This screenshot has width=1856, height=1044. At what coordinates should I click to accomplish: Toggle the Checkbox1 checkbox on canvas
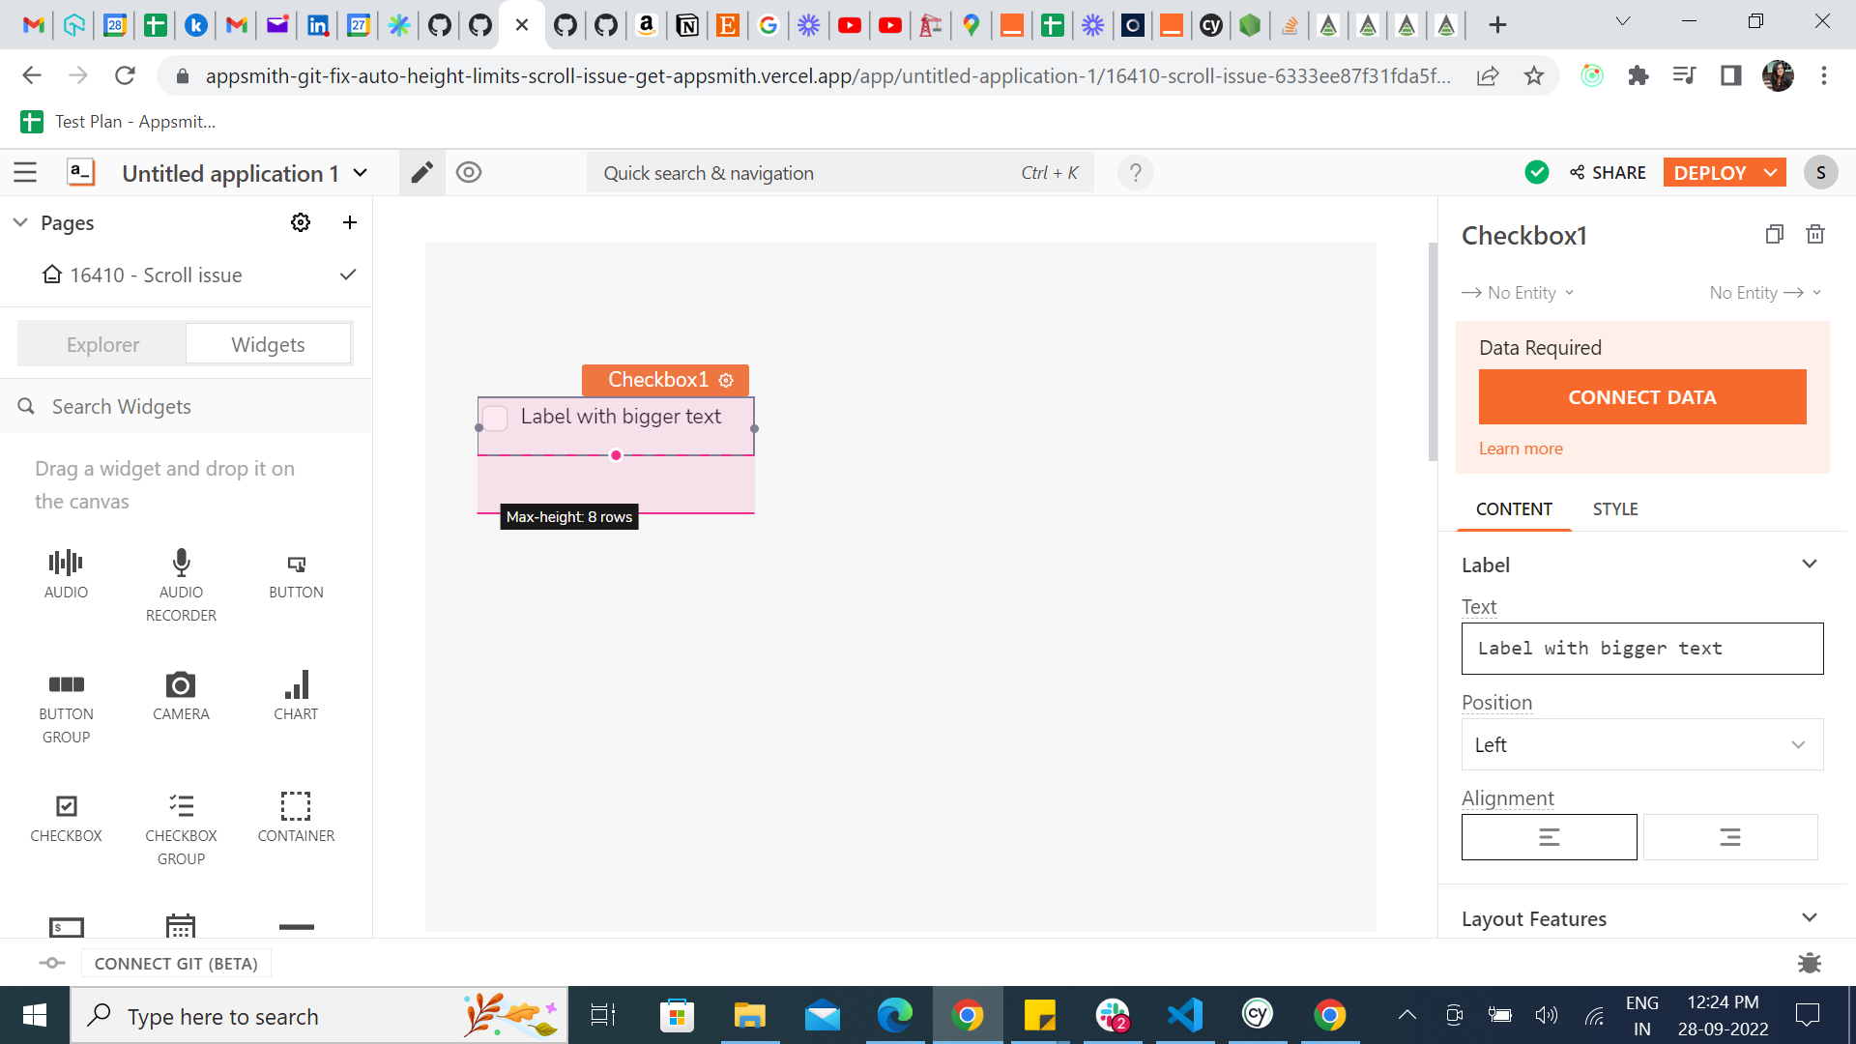tap(495, 418)
